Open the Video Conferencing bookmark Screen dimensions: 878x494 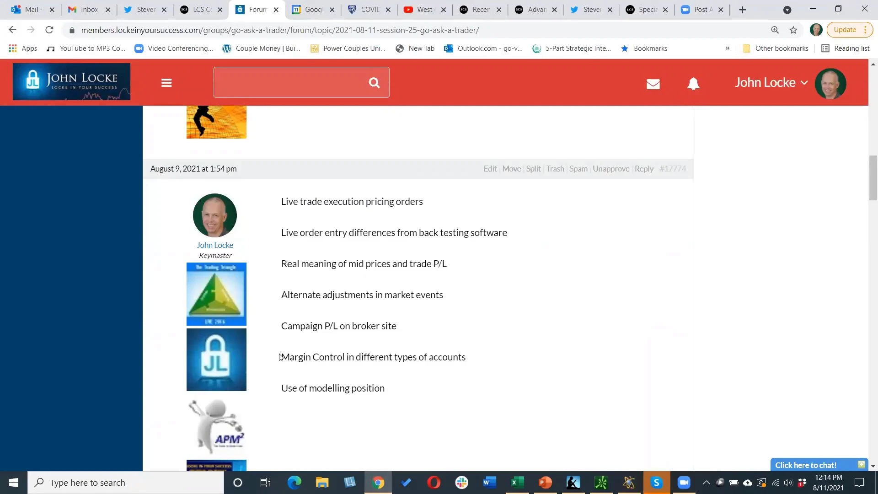pyautogui.click(x=174, y=48)
